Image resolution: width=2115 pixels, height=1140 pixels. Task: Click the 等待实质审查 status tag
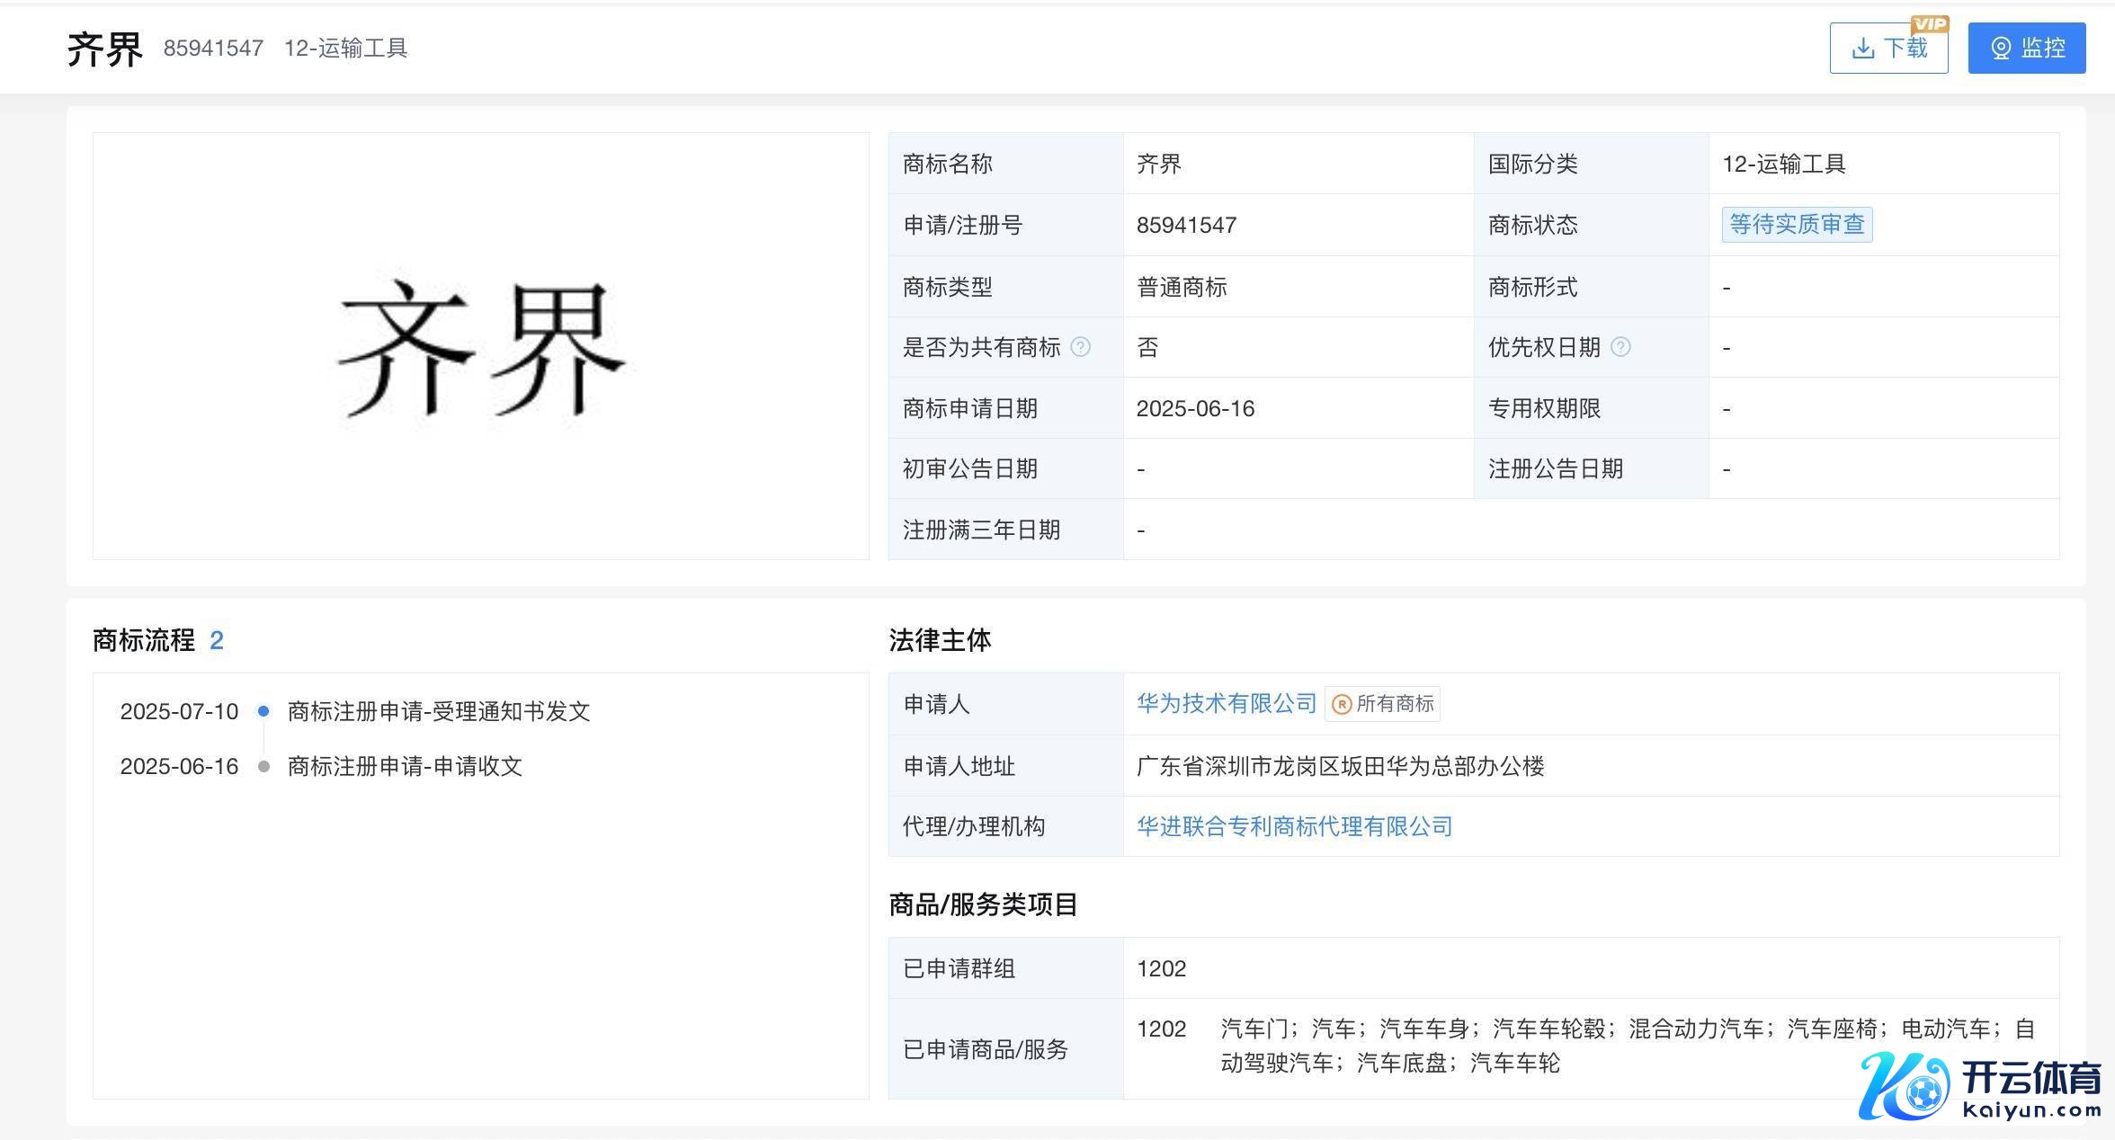click(1797, 224)
